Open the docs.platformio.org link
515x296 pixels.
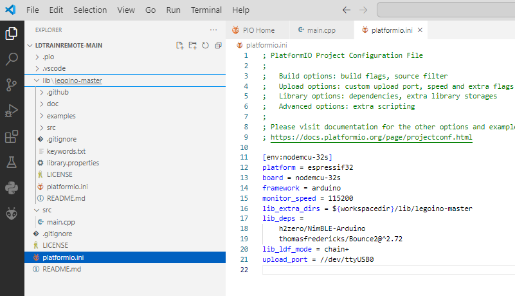(x=371, y=137)
